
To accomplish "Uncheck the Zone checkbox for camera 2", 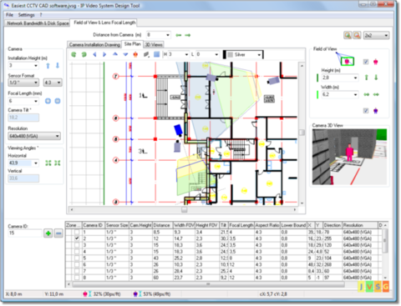I will [77, 238].
